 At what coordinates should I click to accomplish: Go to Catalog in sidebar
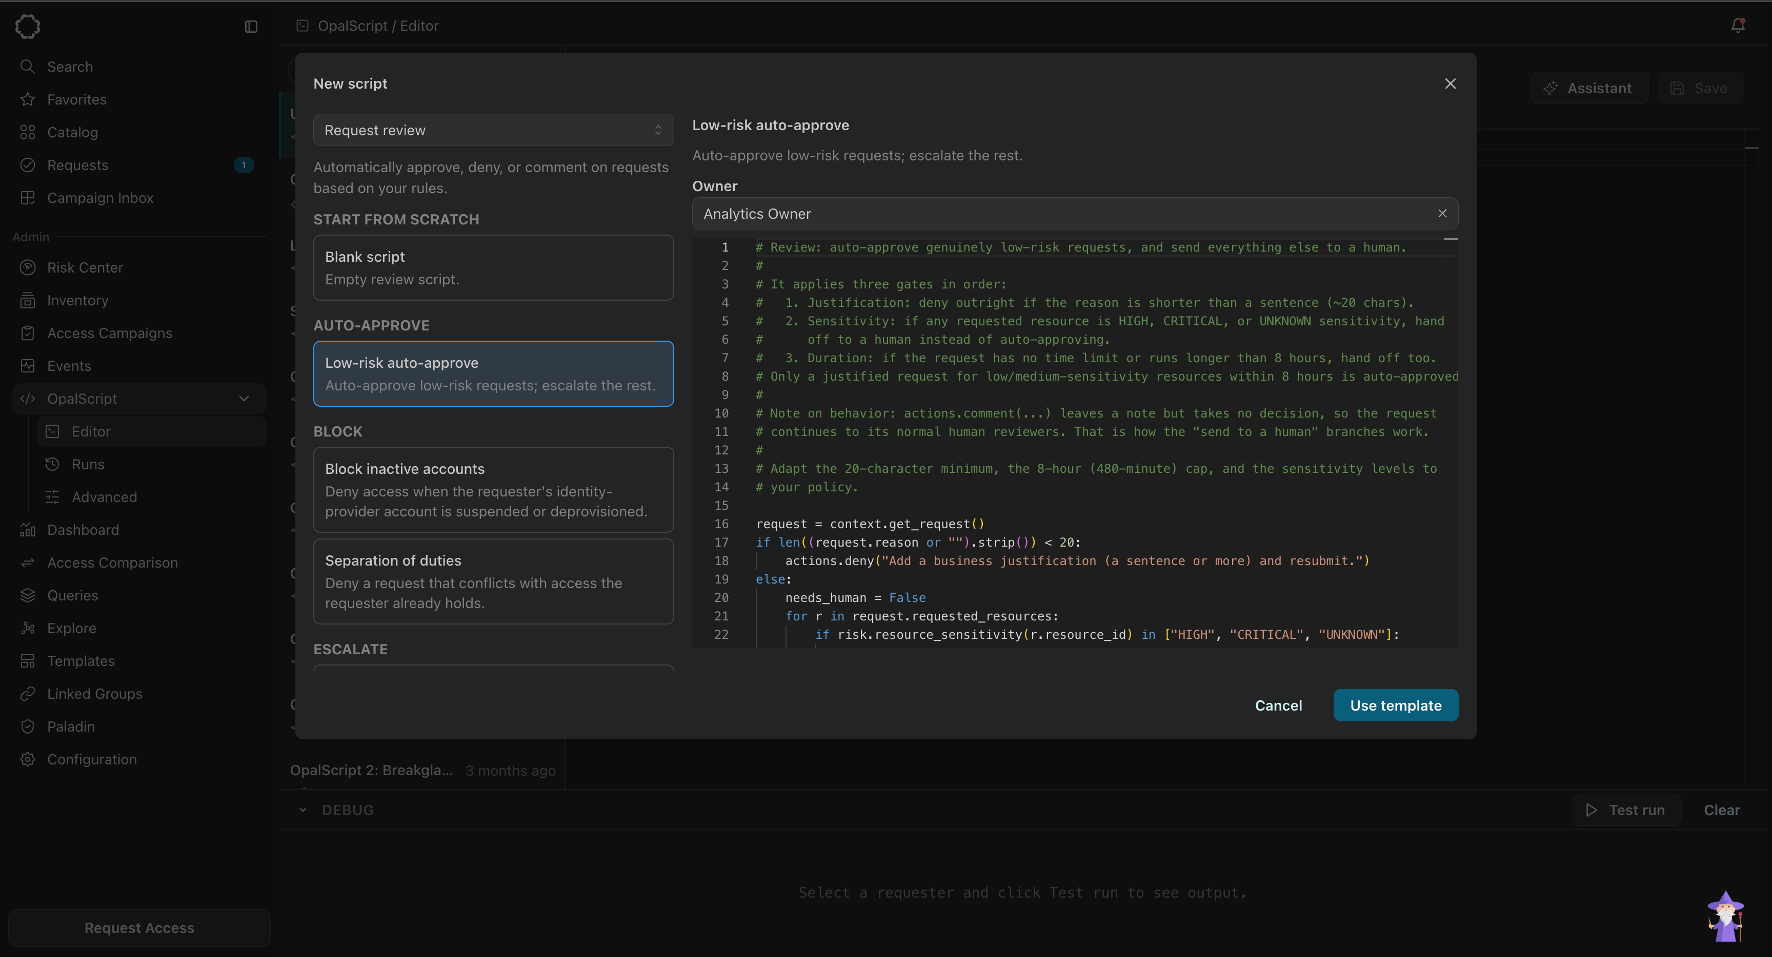tap(139, 132)
